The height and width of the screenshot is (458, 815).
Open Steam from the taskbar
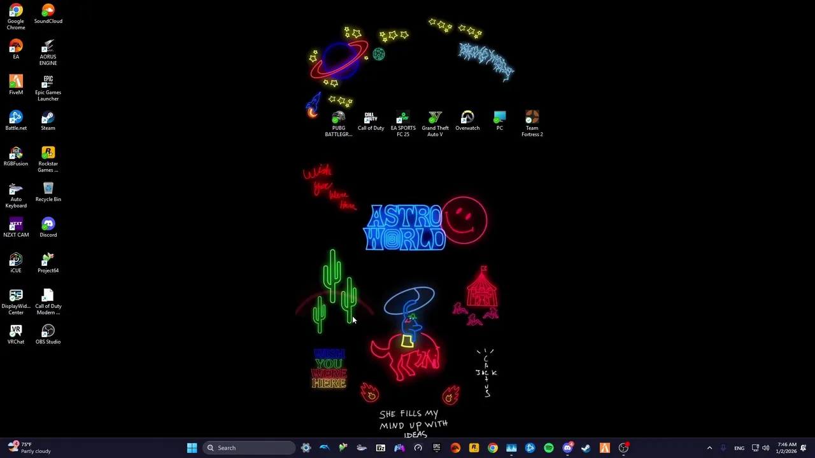(586, 448)
